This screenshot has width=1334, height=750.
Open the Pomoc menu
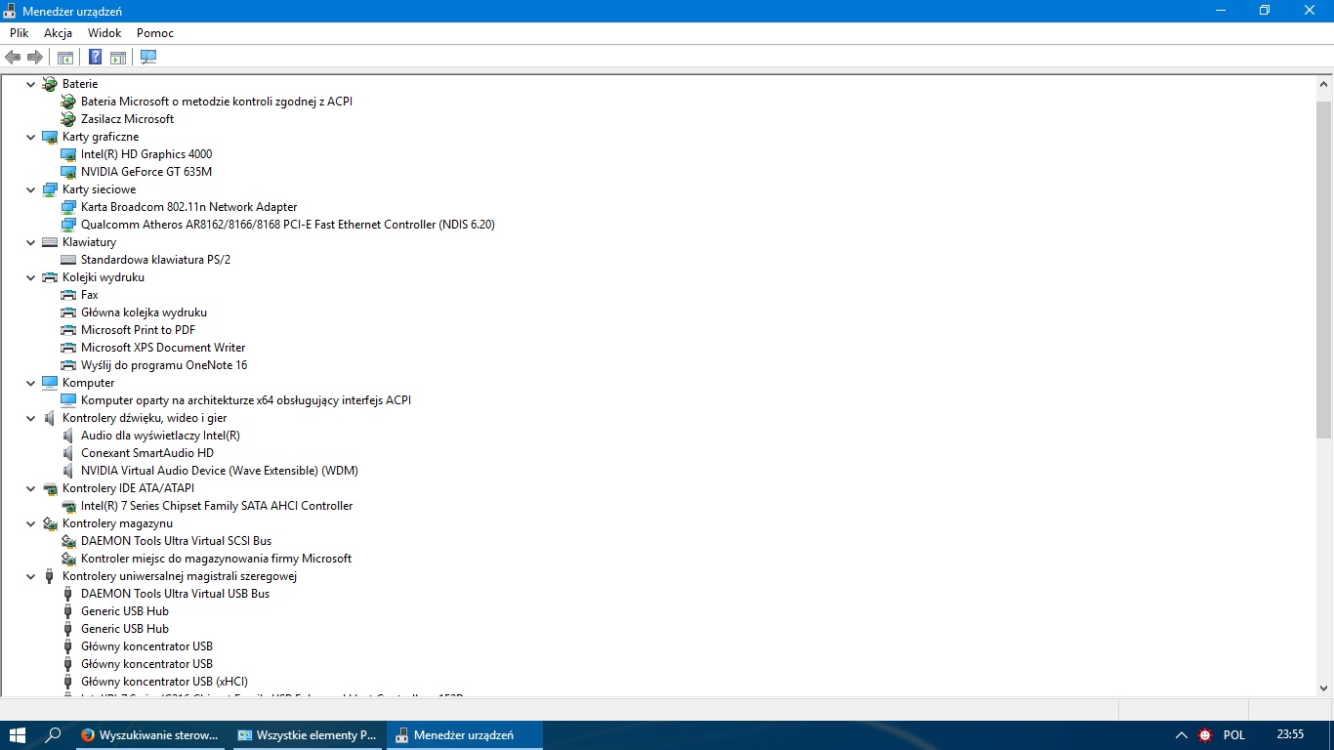click(x=154, y=32)
